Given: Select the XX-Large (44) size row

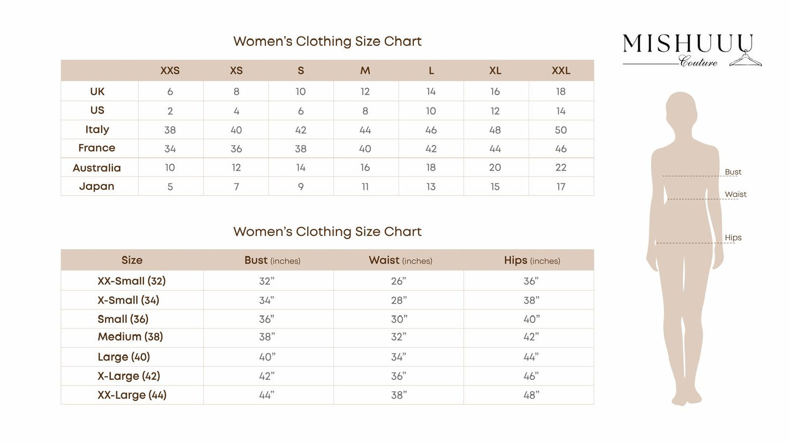Looking at the screenshot, I should click(132, 395).
